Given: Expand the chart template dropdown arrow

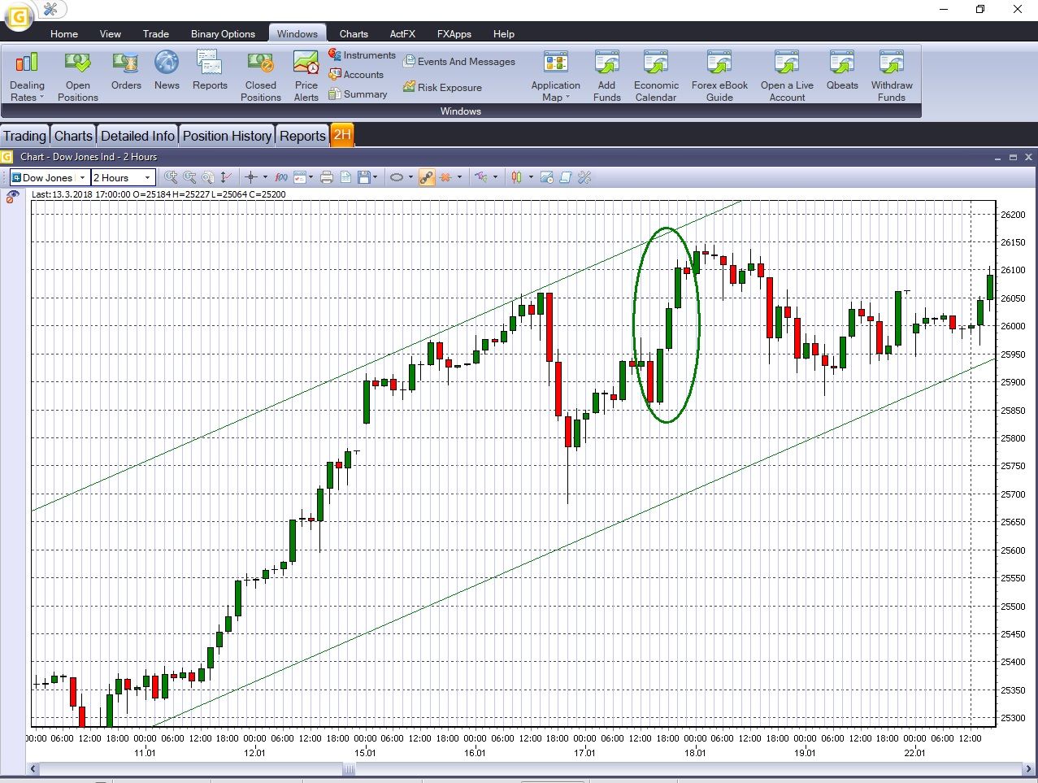Looking at the screenshot, I should coord(312,177).
